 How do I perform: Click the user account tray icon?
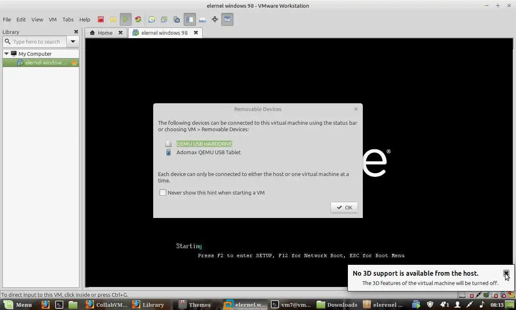458,305
